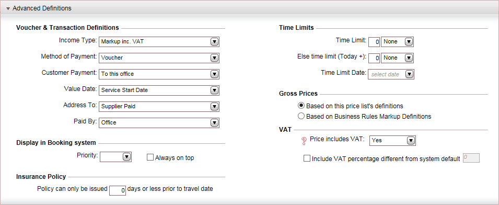Check Include VAT percentage different from default
This screenshot has height=205, width=499.
click(307, 158)
